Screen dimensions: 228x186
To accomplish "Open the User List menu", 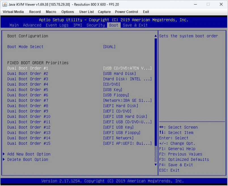I will (86, 12).
